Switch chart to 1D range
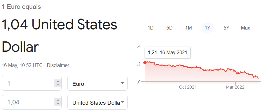 pyautogui.click(x=150, y=28)
